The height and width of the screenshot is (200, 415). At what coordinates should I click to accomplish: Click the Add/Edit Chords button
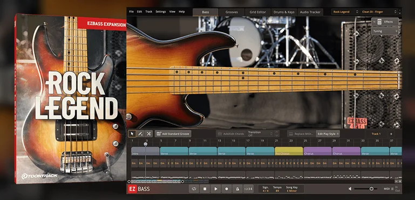coord(231,134)
